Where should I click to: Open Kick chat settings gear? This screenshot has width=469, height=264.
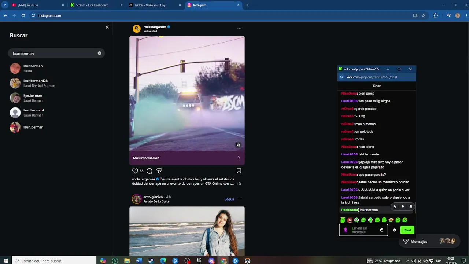(x=394, y=230)
